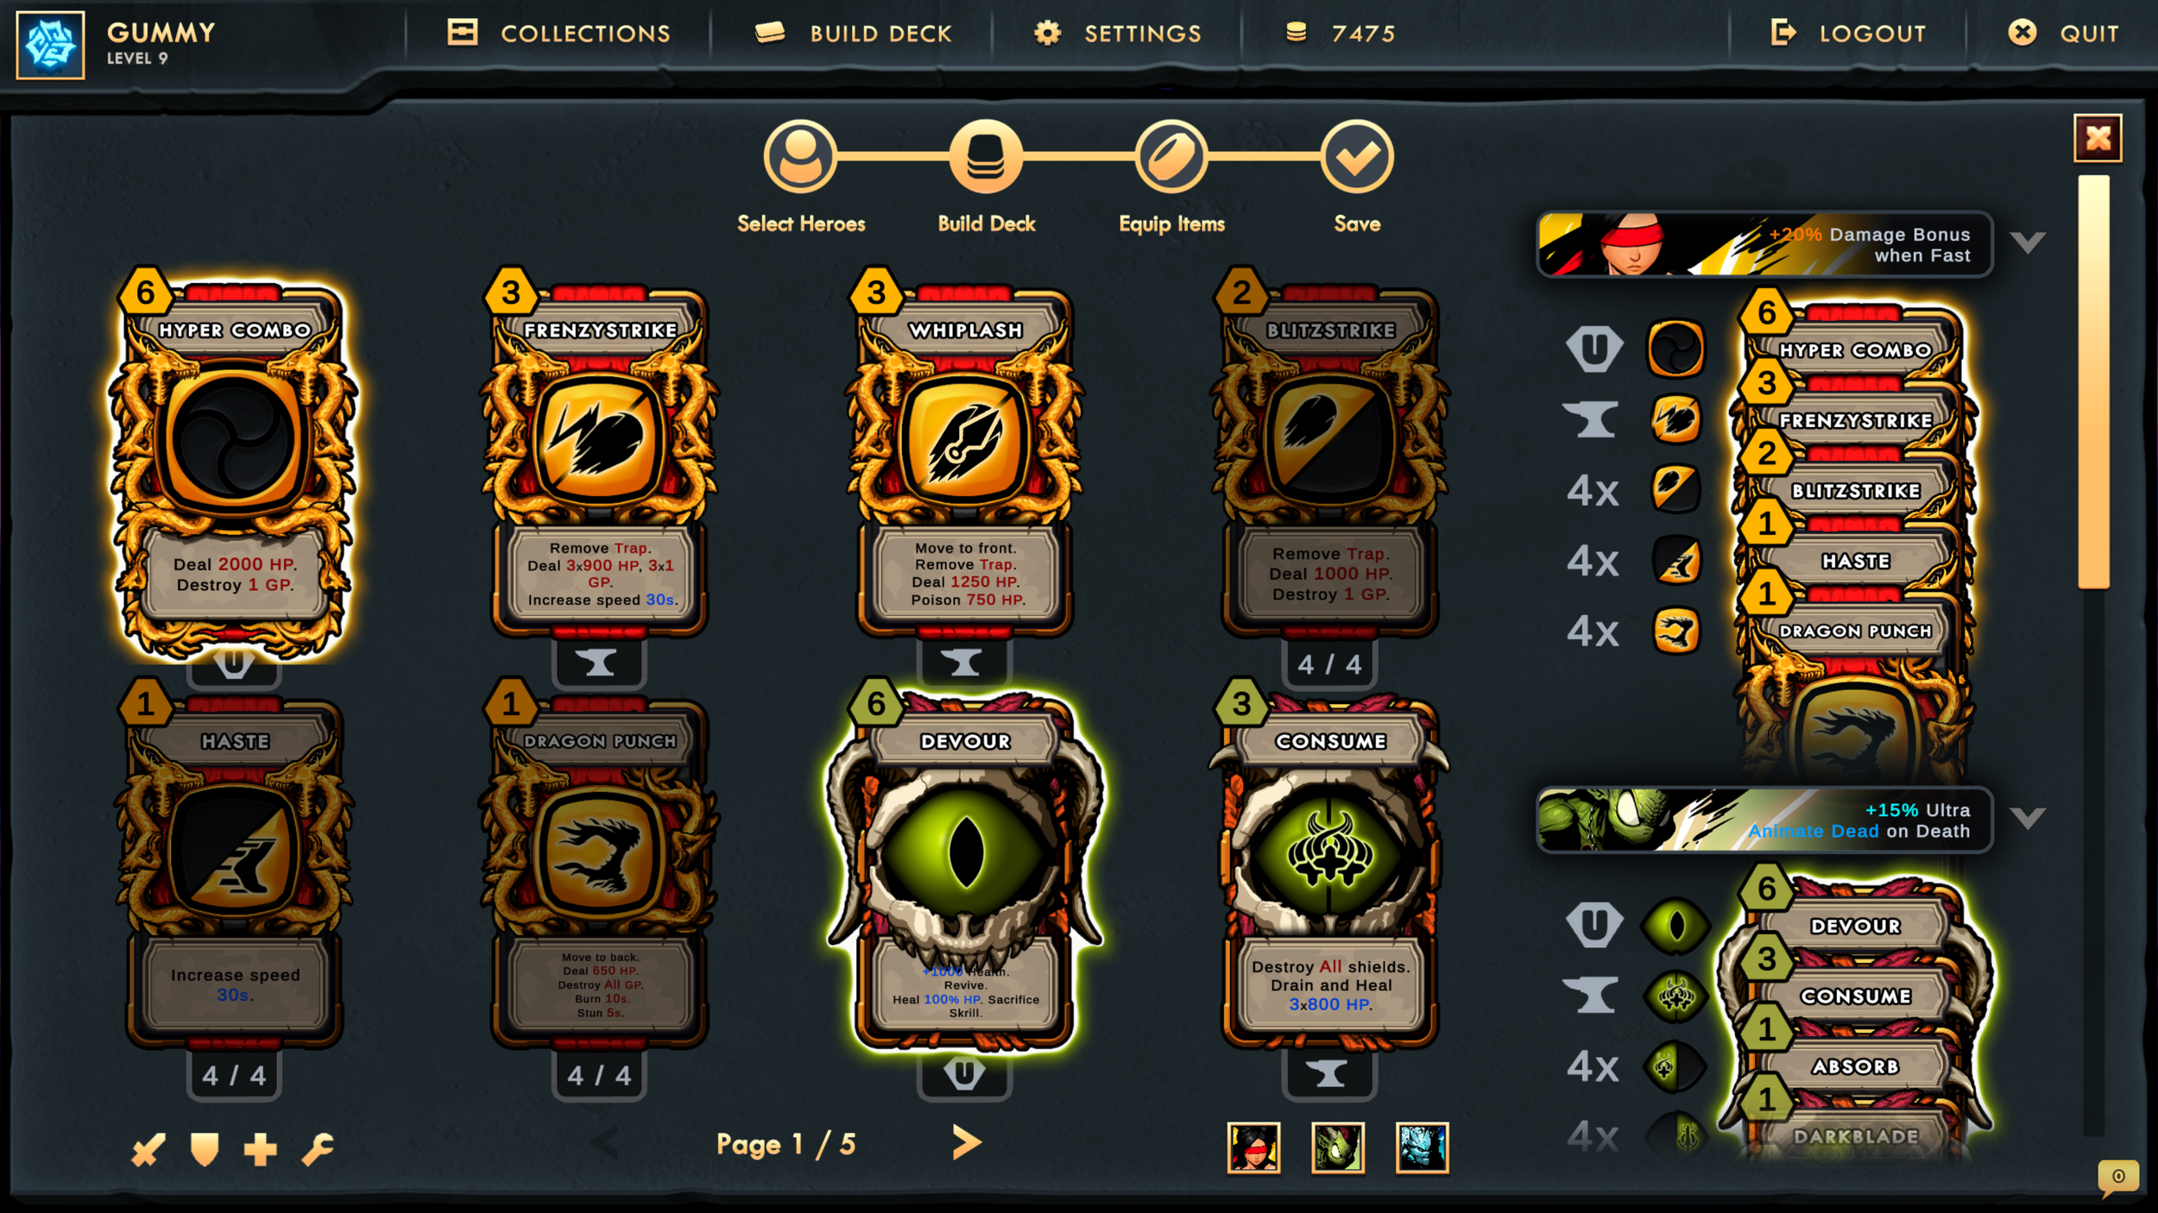Viewport: 2158px width, 1213px height.
Task: Choose the blue ice hero portrait
Action: pyautogui.click(x=1422, y=1147)
